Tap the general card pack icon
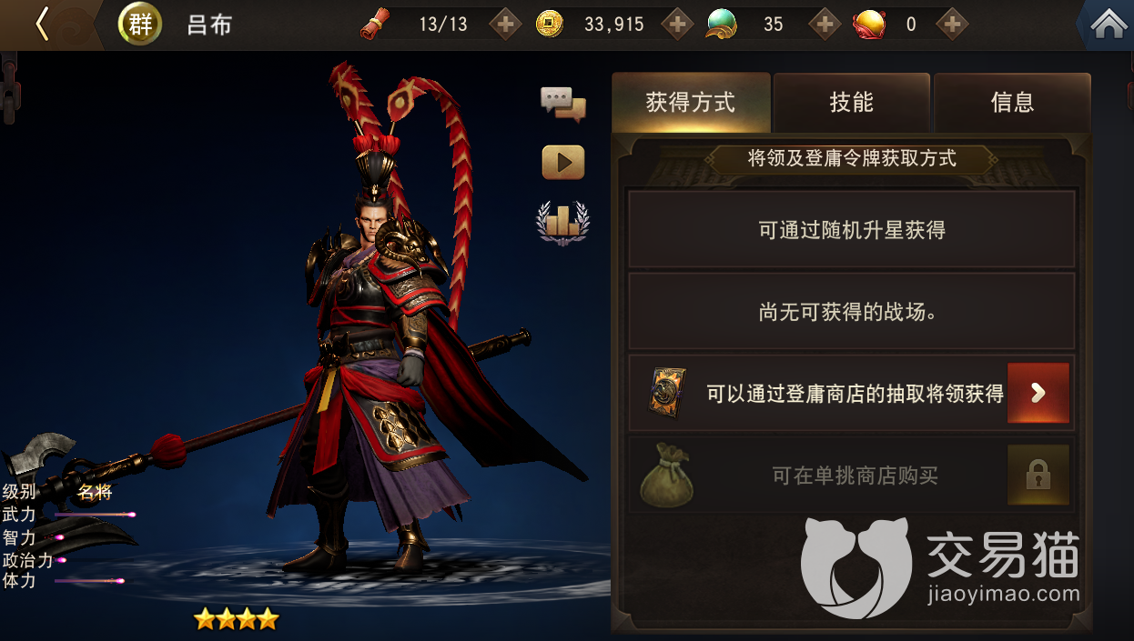1134x641 pixels. (667, 393)
